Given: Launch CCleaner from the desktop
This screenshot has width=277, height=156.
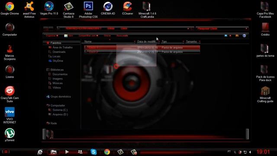Looking at the screenshot, I should [x=128, y=8].
